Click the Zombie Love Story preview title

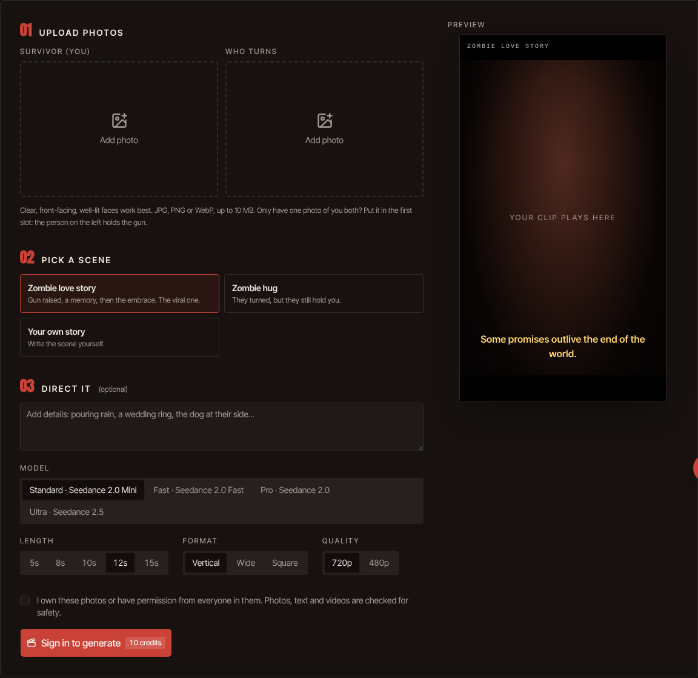point(508,46)
